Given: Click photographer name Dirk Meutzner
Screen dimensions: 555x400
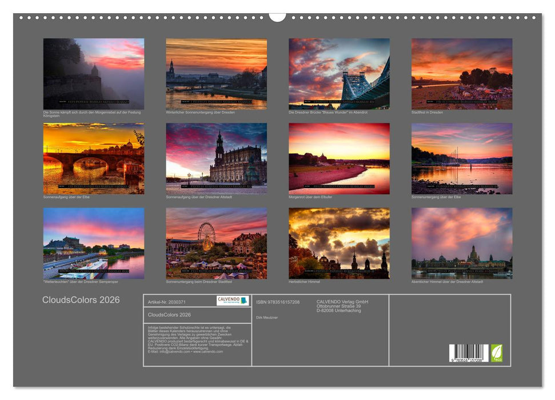Looking at the screenshot, I should 268,318.
